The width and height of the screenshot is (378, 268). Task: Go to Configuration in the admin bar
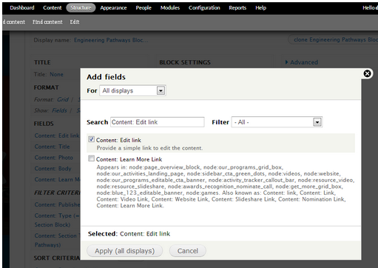204,8
